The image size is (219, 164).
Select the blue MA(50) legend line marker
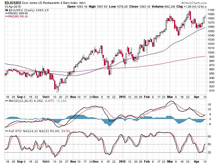point(6,13)
